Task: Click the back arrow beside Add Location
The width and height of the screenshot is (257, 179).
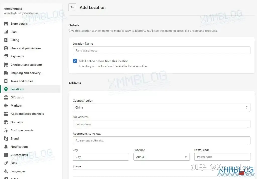Action: (72, 7)
